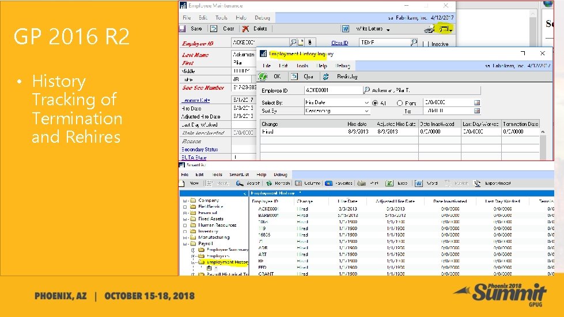Screen dimensions: 564x317
Task: Open the To date calendar icon
Action: click(477, 111)
